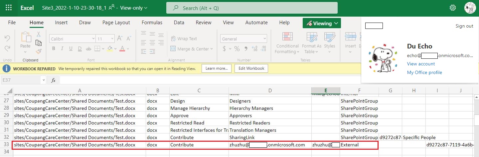Click the Cut scissors icon

coord(39,34)
